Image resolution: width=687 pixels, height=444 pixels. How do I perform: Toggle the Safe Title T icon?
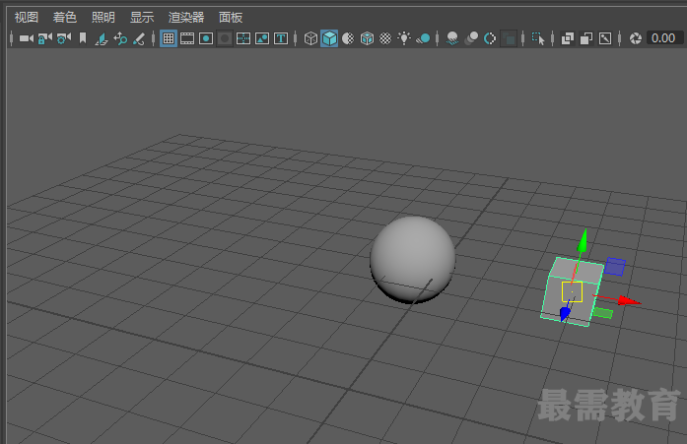tap(281, 38)
